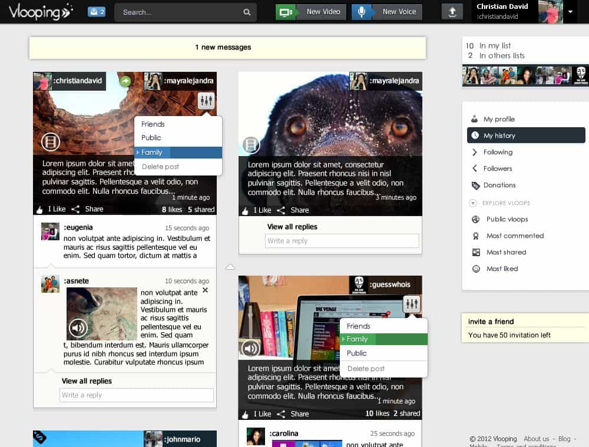
Task: Open the :johnmario user tag
Action: [x=180, y=439]
